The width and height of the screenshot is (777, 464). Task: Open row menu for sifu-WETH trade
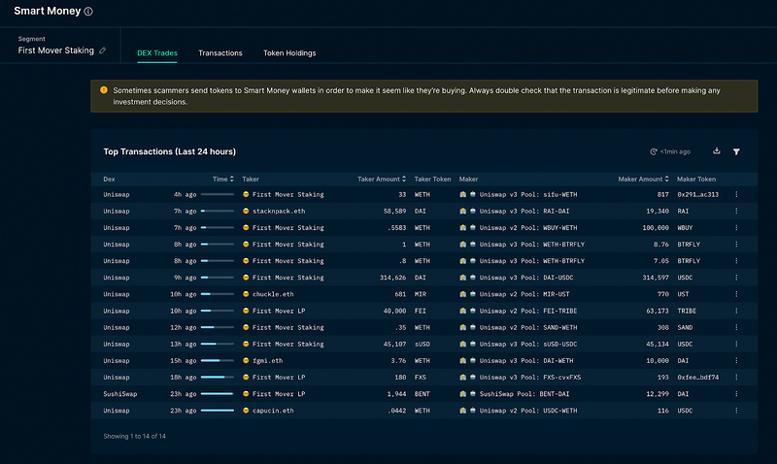click(x=736, y=194)
